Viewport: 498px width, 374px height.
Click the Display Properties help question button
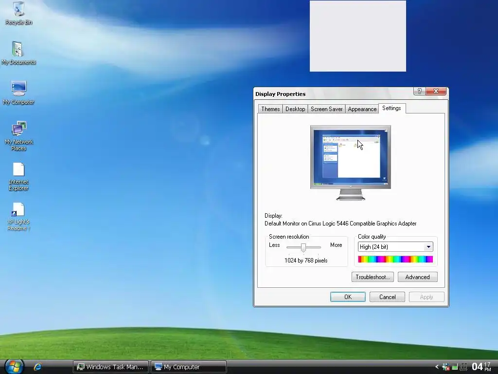point(419,91)
